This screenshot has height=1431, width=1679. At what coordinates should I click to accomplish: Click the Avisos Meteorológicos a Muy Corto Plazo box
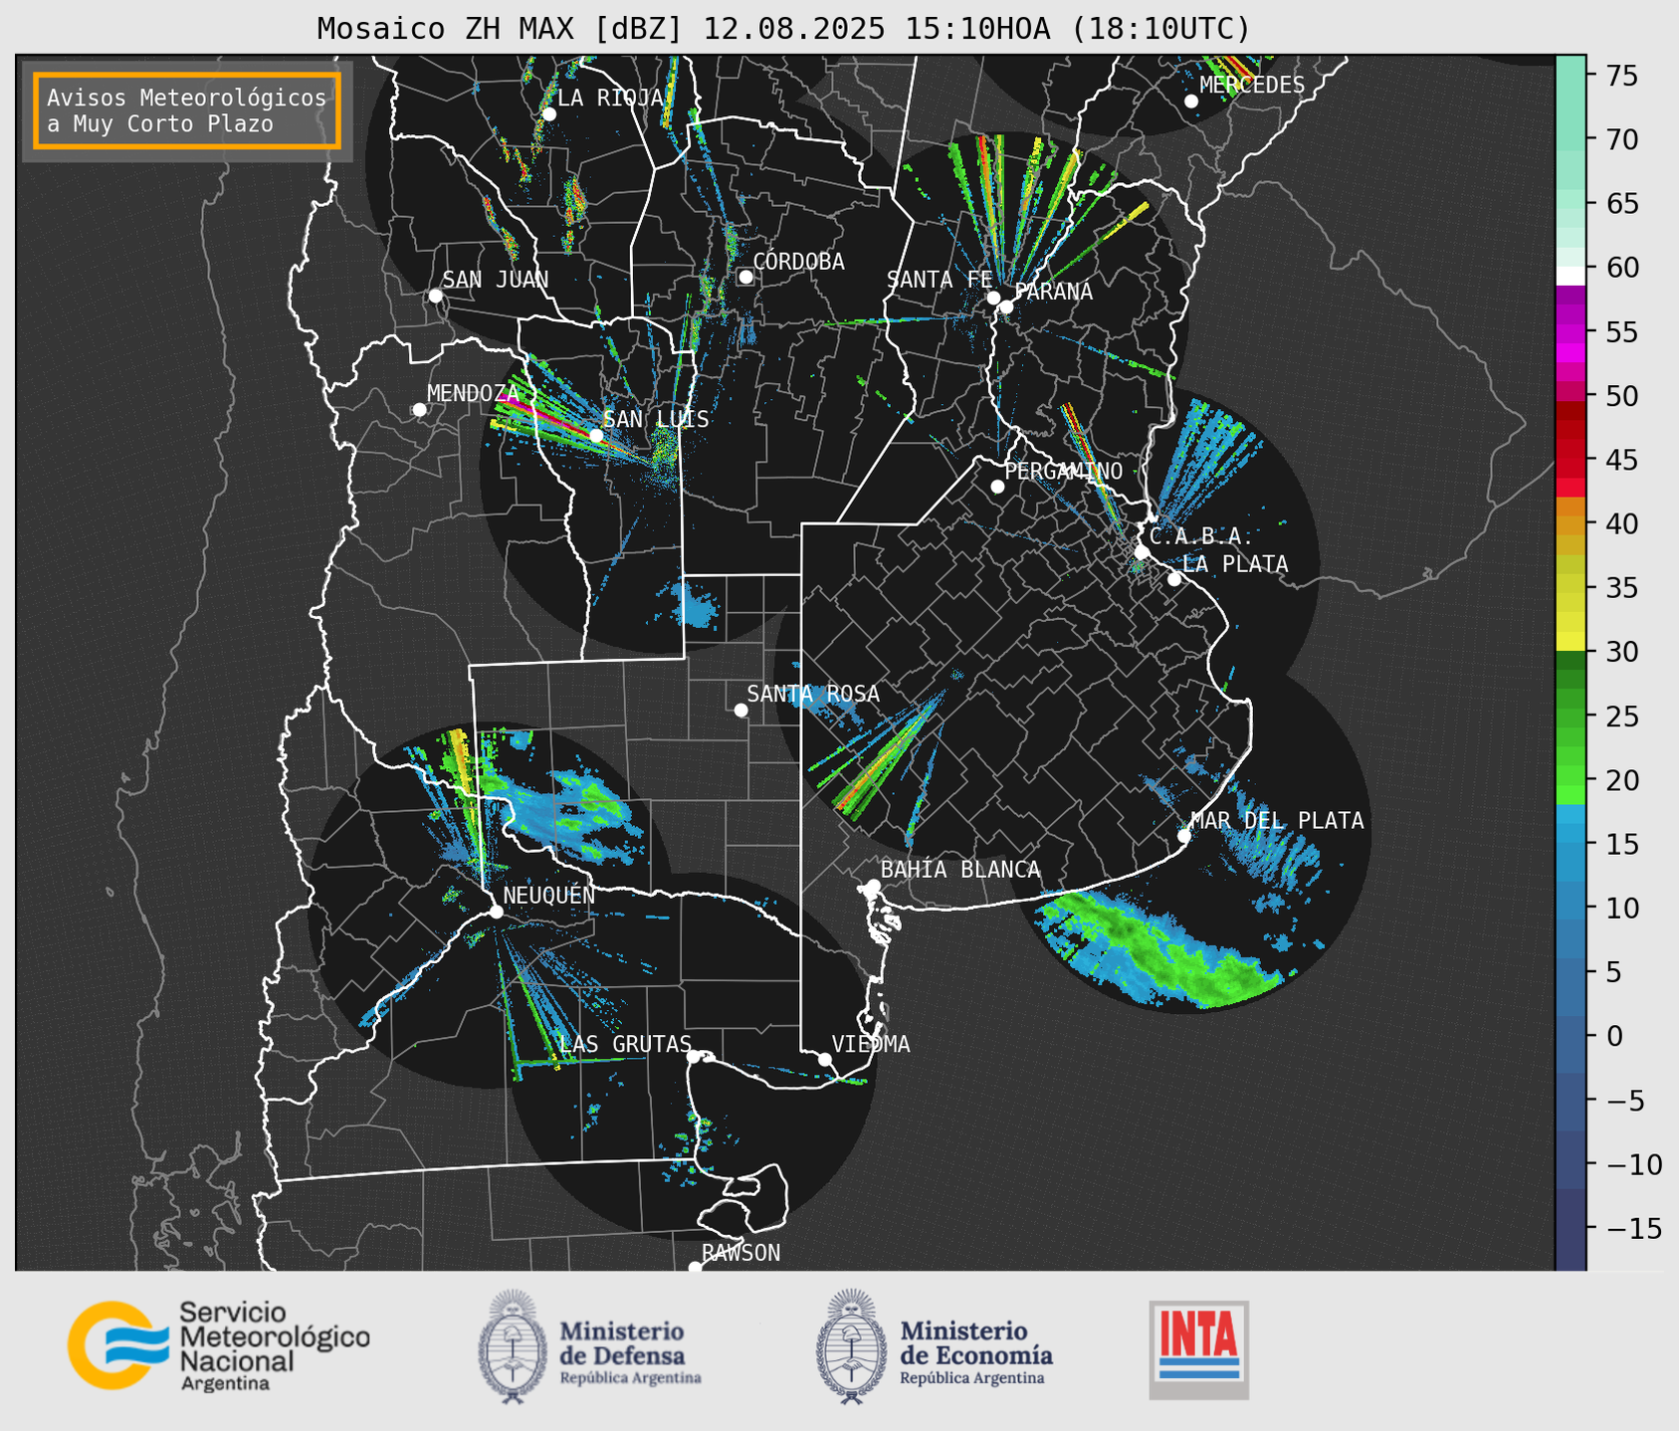187,110
